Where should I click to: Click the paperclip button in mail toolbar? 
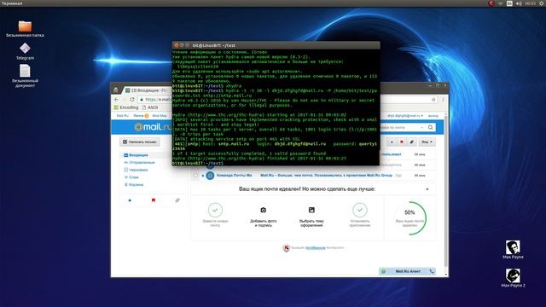click(411, 142)
